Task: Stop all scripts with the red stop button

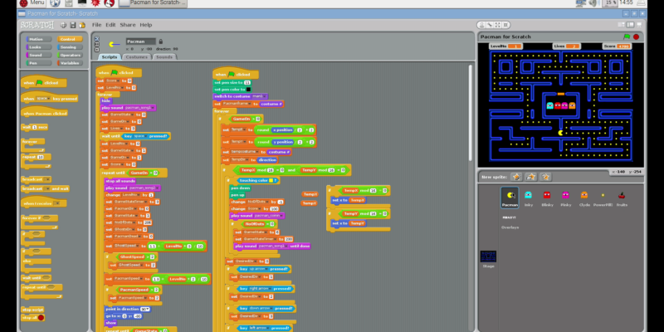Action: (636, 37)
